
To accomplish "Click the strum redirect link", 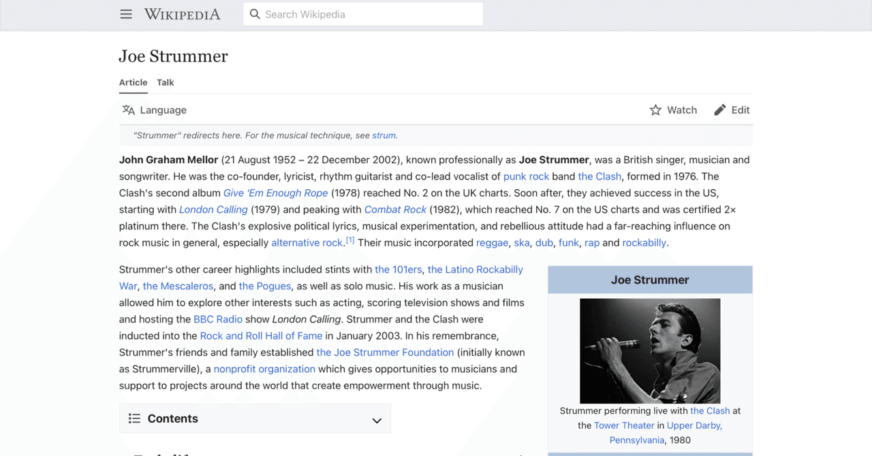I will pyautogui.click(x=384, y=135).
